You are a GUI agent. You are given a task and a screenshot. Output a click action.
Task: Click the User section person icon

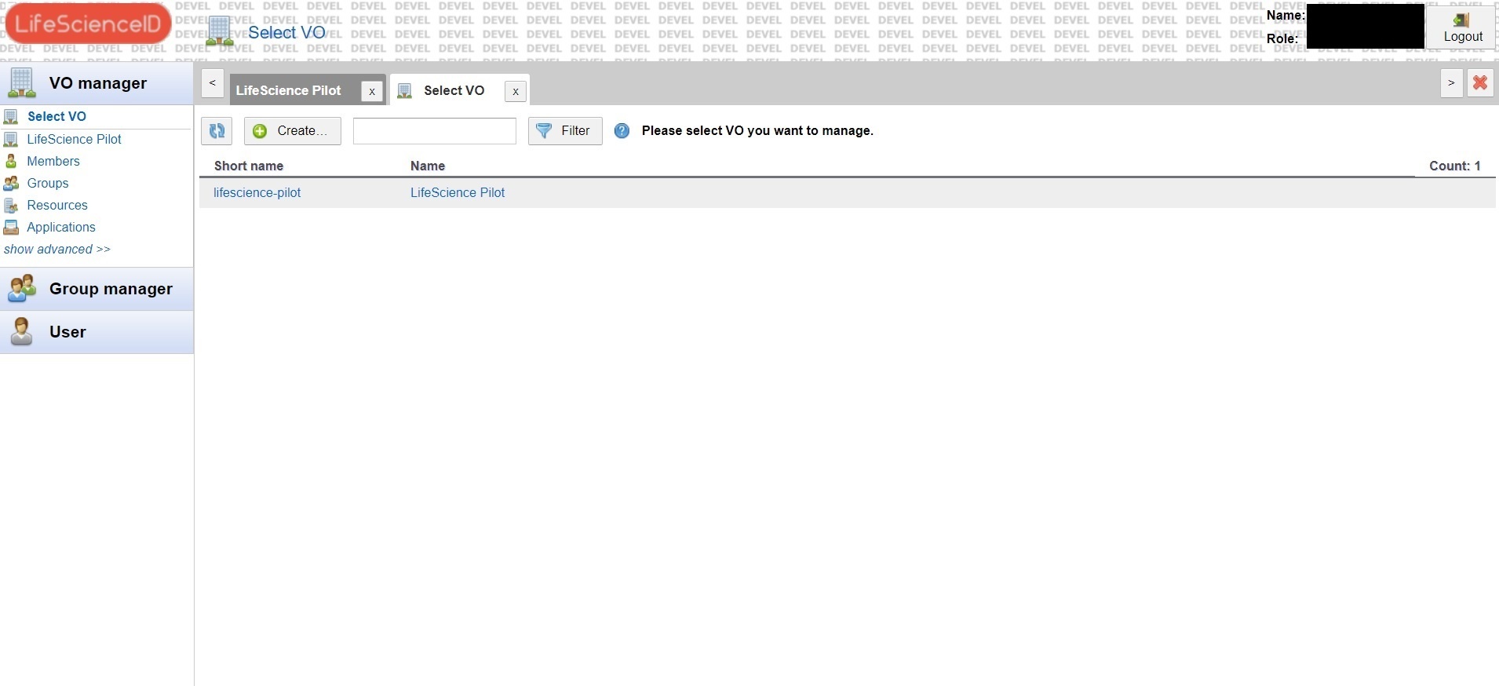[22, 332]
